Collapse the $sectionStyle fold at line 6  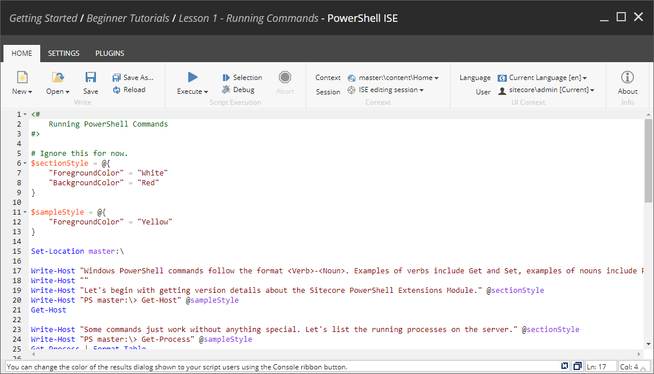click(25, 163)
